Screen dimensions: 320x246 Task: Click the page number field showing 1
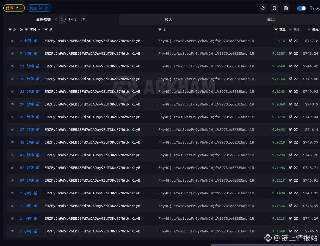(x=62, y=20)
